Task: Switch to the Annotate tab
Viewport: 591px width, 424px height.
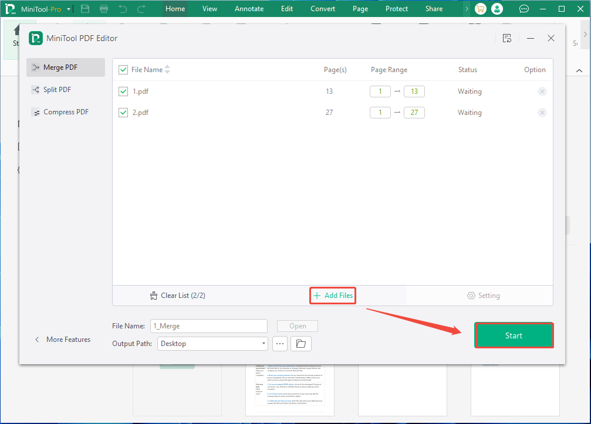Action: coord(249,8)
